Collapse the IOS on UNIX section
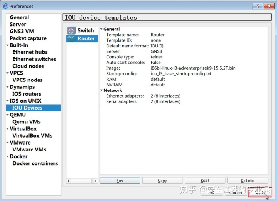Image resolution: width=277 pixels, height=201 pixels. 7,101
